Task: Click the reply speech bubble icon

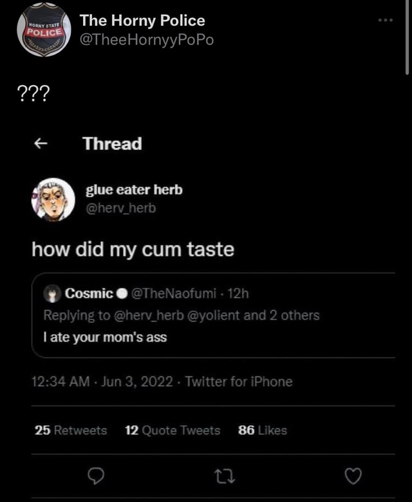Action: coord(95,478)
